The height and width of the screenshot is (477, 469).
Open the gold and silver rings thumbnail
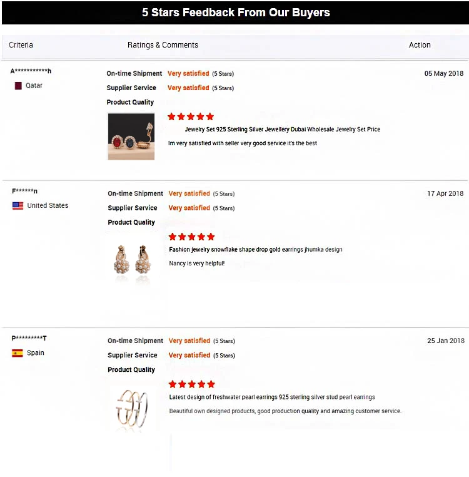pos(131,409)
